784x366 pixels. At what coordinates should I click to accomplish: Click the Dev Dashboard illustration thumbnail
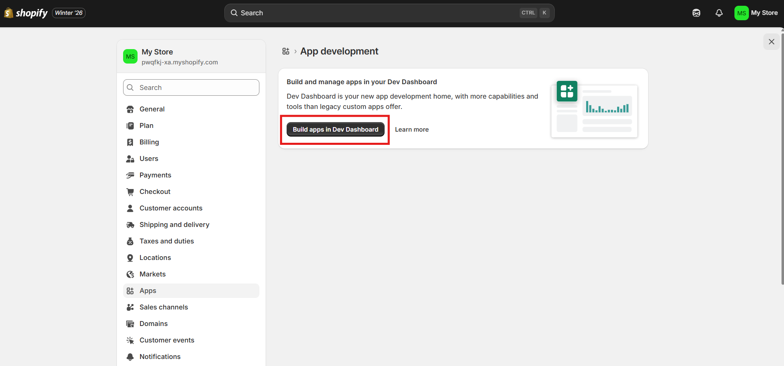594,109
